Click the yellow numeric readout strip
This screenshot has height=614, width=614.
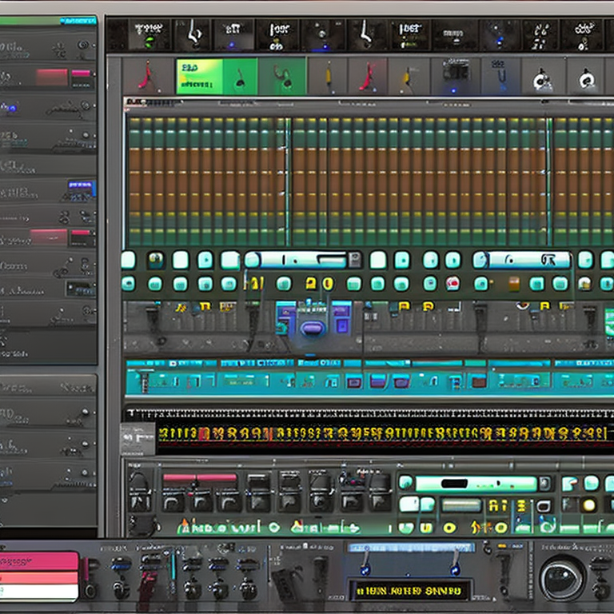pos(383,433)
